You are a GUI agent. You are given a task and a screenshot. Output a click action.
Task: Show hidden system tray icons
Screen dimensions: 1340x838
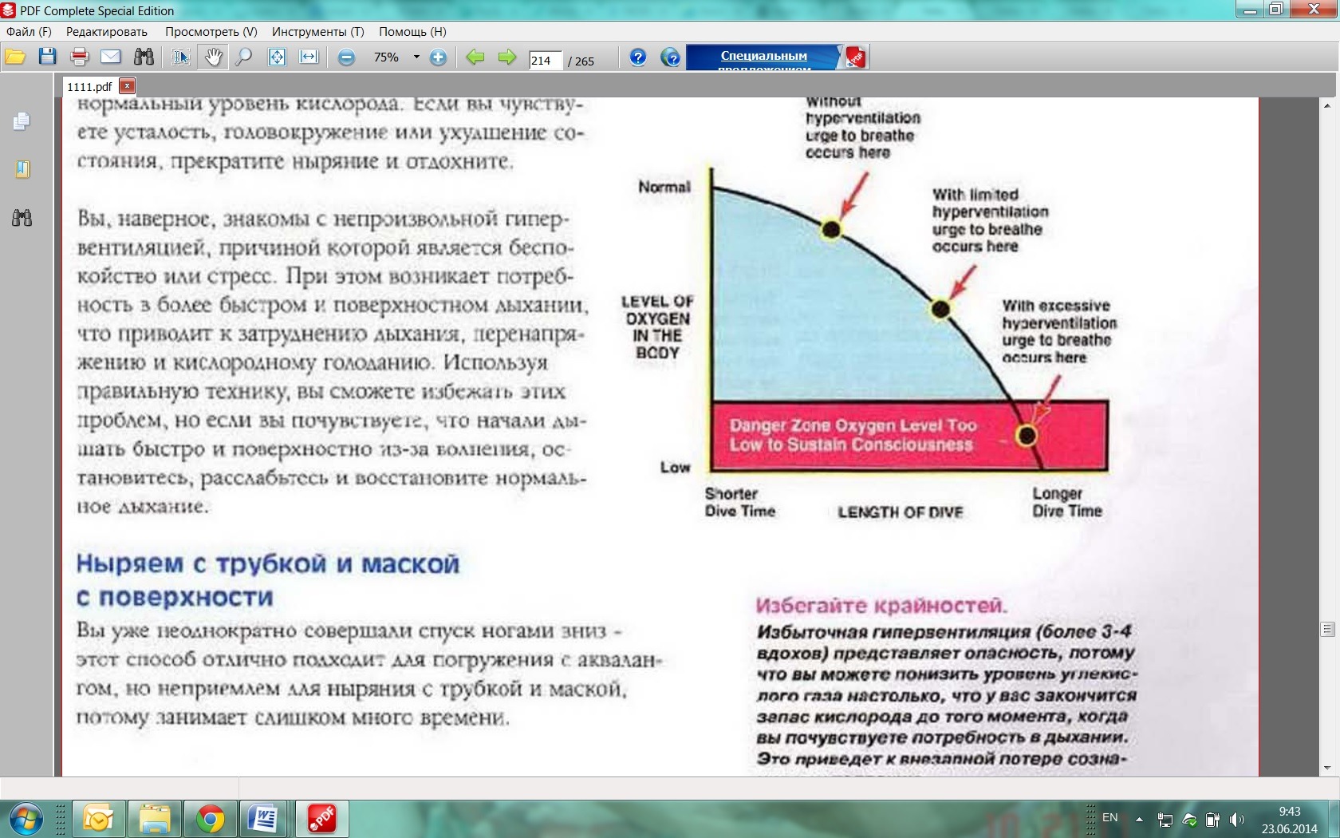click(x=1139, y=819)
